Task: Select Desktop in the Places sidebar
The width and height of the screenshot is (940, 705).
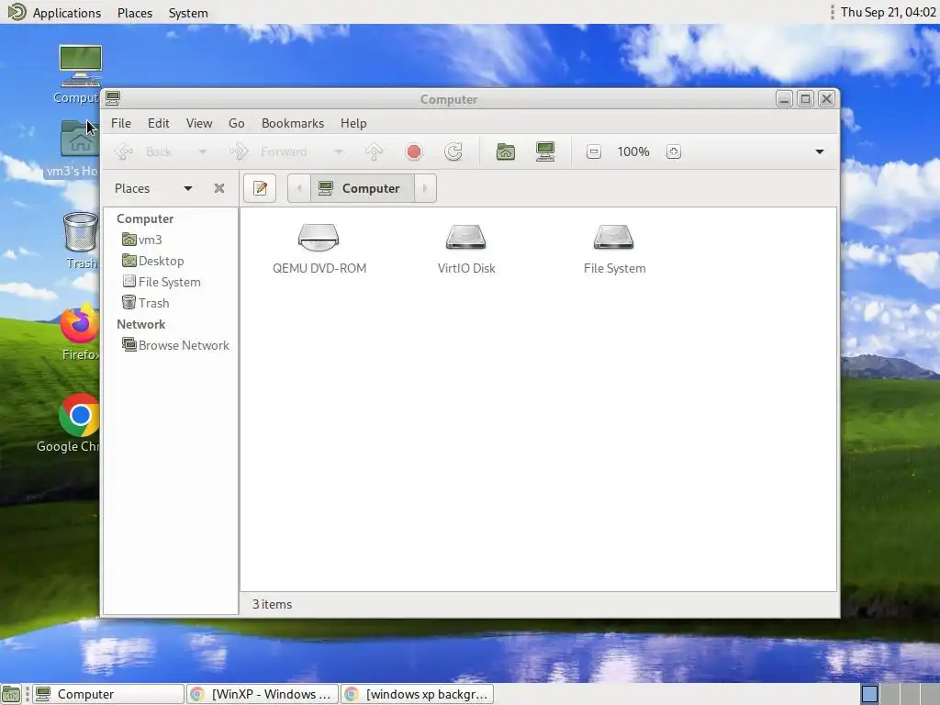Action: tap(153, 261)
